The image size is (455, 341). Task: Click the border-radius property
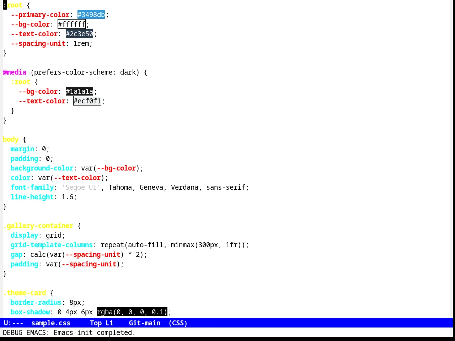(36, 302)
